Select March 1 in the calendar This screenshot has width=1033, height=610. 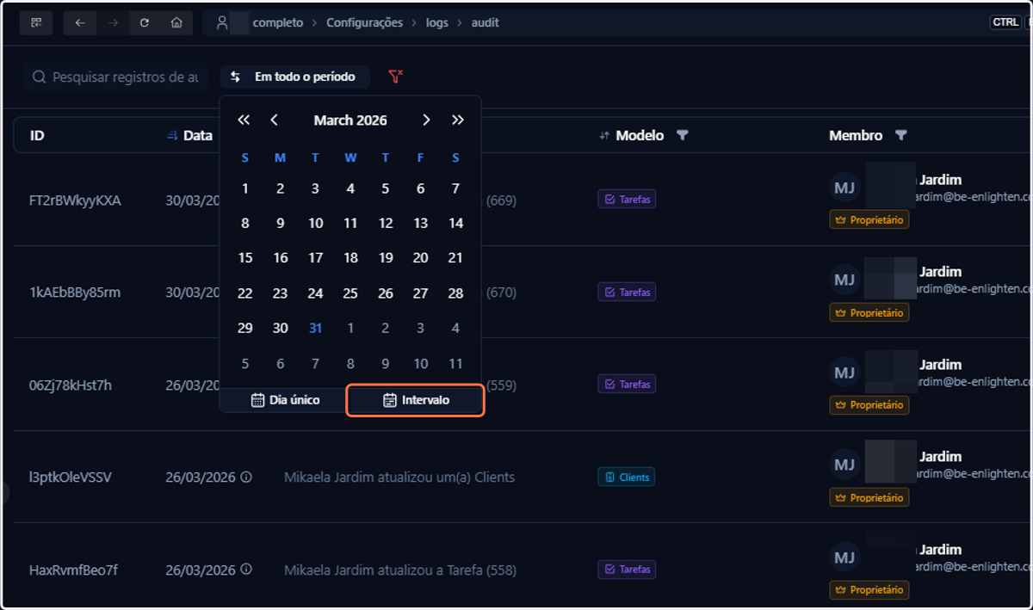click(245, 188)
